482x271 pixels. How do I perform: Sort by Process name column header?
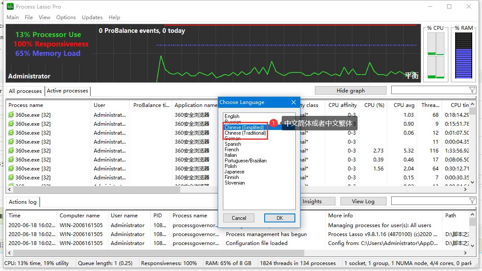[49, 105]
